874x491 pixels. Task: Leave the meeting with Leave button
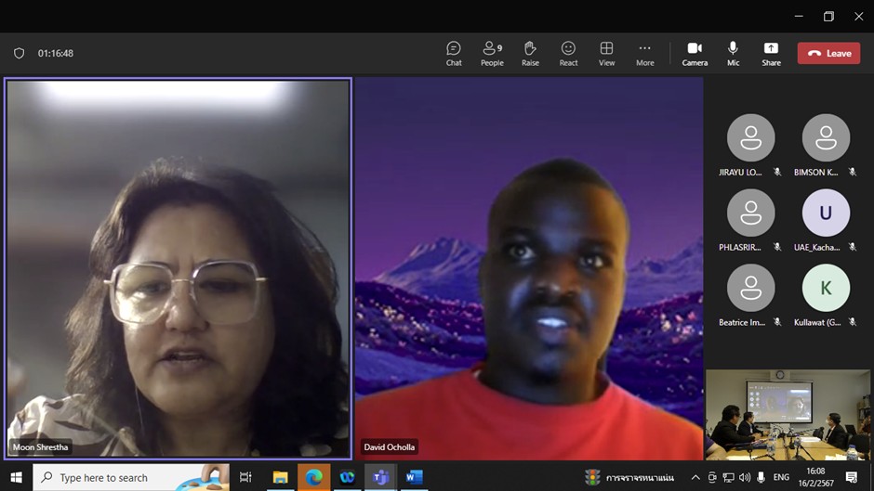(x=828, y=53)
